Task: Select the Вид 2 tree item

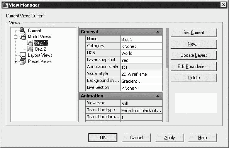Action: point(41,49)
